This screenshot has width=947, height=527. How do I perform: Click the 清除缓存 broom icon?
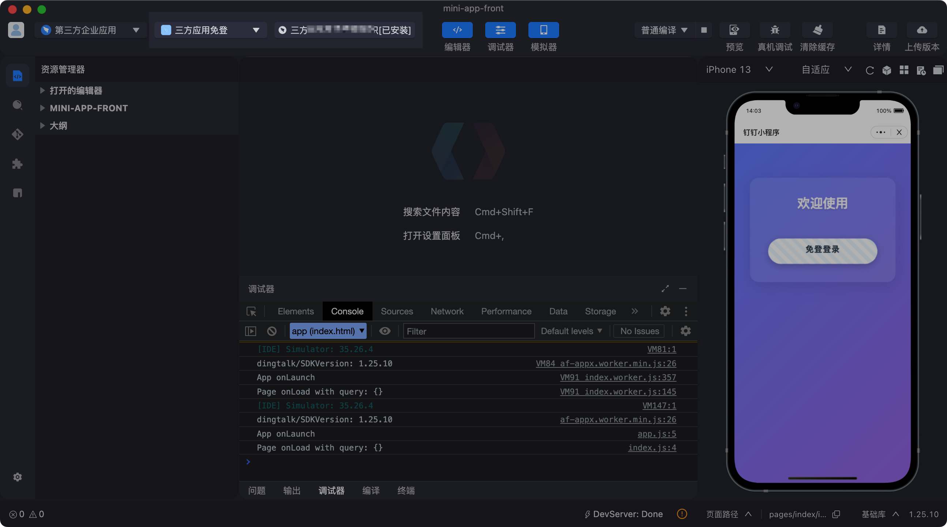[x=817, y=30]
